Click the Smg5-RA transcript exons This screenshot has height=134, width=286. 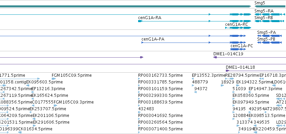coord(270,14)
